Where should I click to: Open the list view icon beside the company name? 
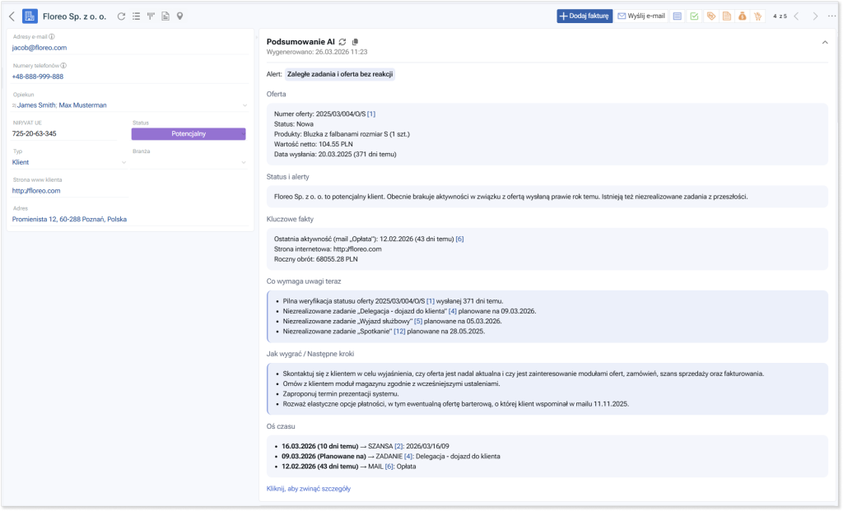coord(136,16)
